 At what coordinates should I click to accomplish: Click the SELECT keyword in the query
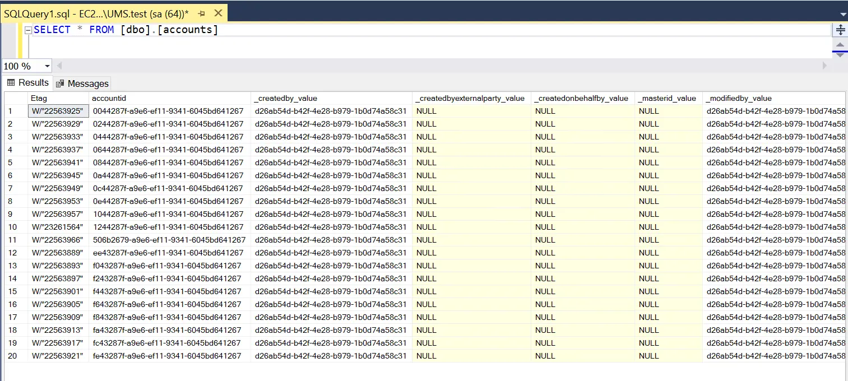[52, 30]
